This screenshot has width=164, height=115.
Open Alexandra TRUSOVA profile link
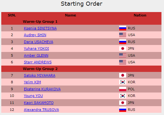tap(41, 110)
